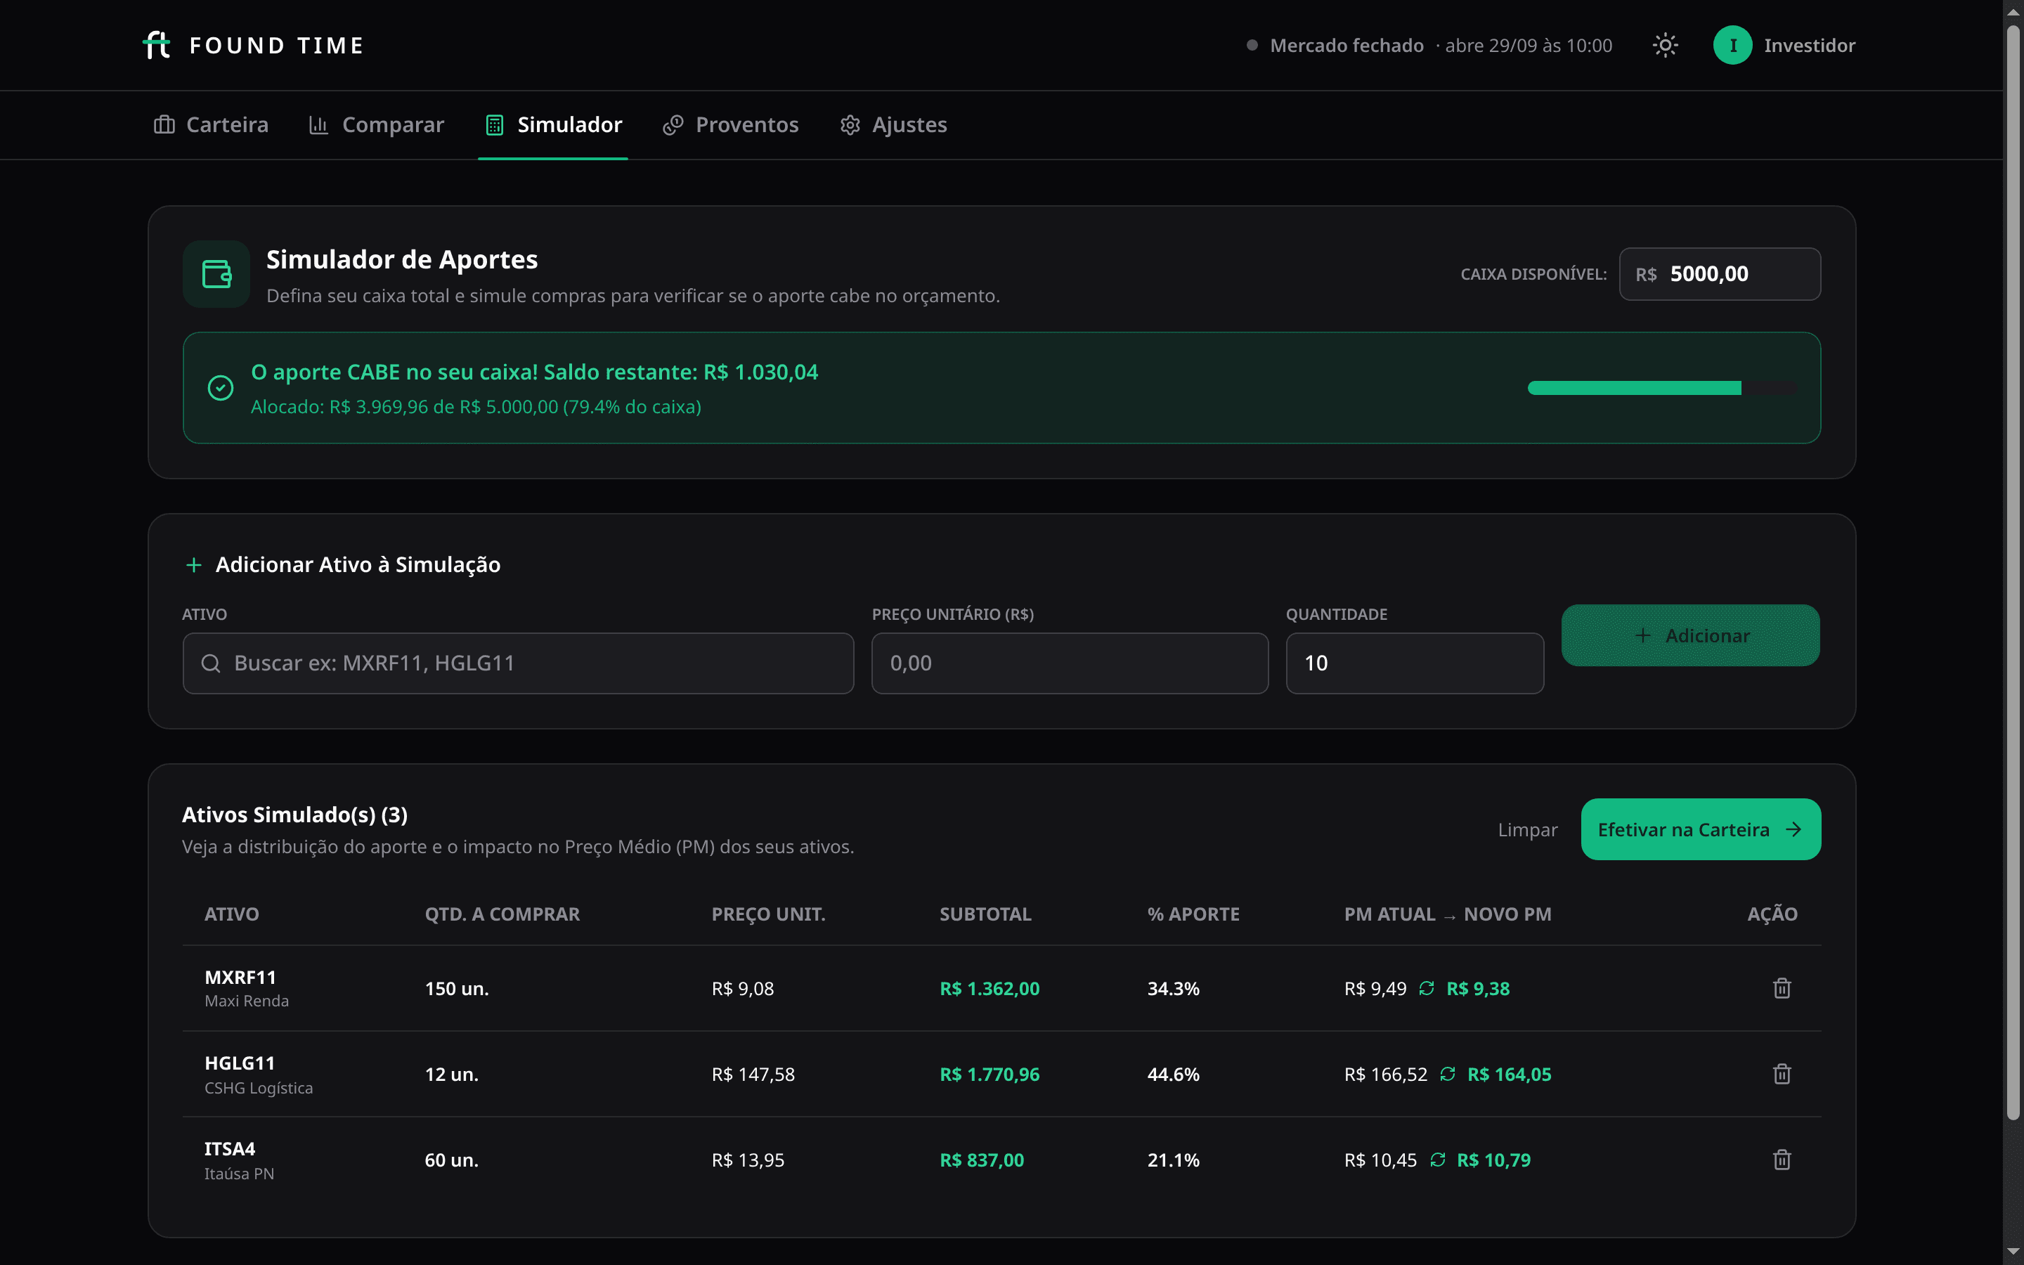Image resolution: width=2024 pixels, height=1265 pixels.
Task: Focus the Buscar ativo search field
Action: [x=518, y=663]
